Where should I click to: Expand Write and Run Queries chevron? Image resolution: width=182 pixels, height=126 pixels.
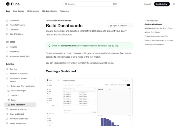30,74
